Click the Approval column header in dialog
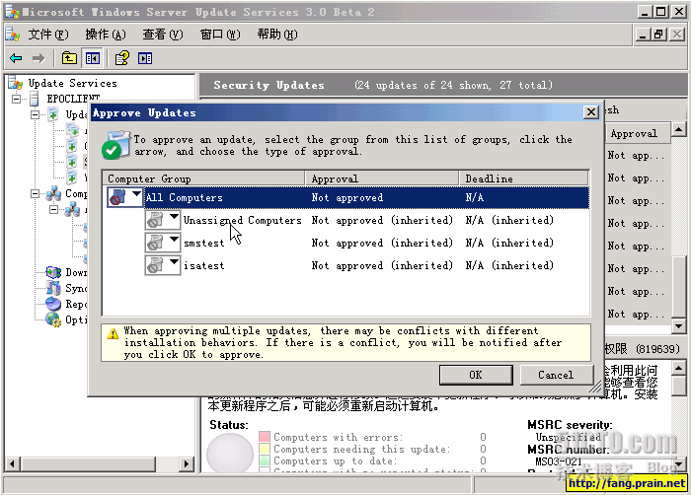 click(x=382, y=178)
